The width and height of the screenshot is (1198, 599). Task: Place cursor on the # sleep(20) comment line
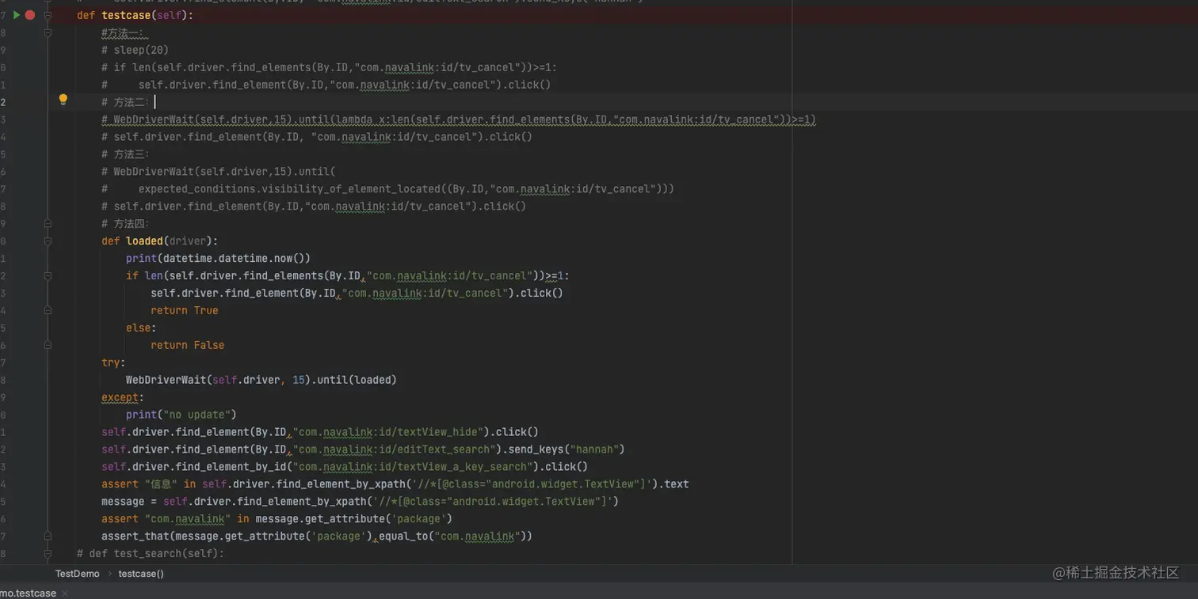pos(135,50)
